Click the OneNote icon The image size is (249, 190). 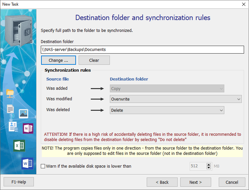point(28,129)
